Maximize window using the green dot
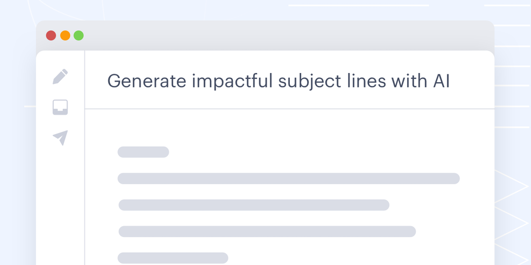 tap(78, 36)
